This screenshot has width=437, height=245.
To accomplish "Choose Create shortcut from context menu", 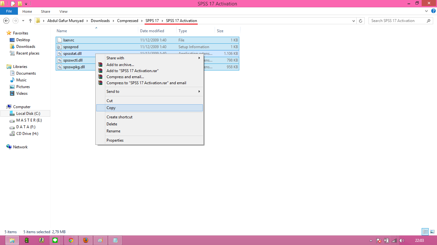I will pyautogui.click(x=149, y=117).
